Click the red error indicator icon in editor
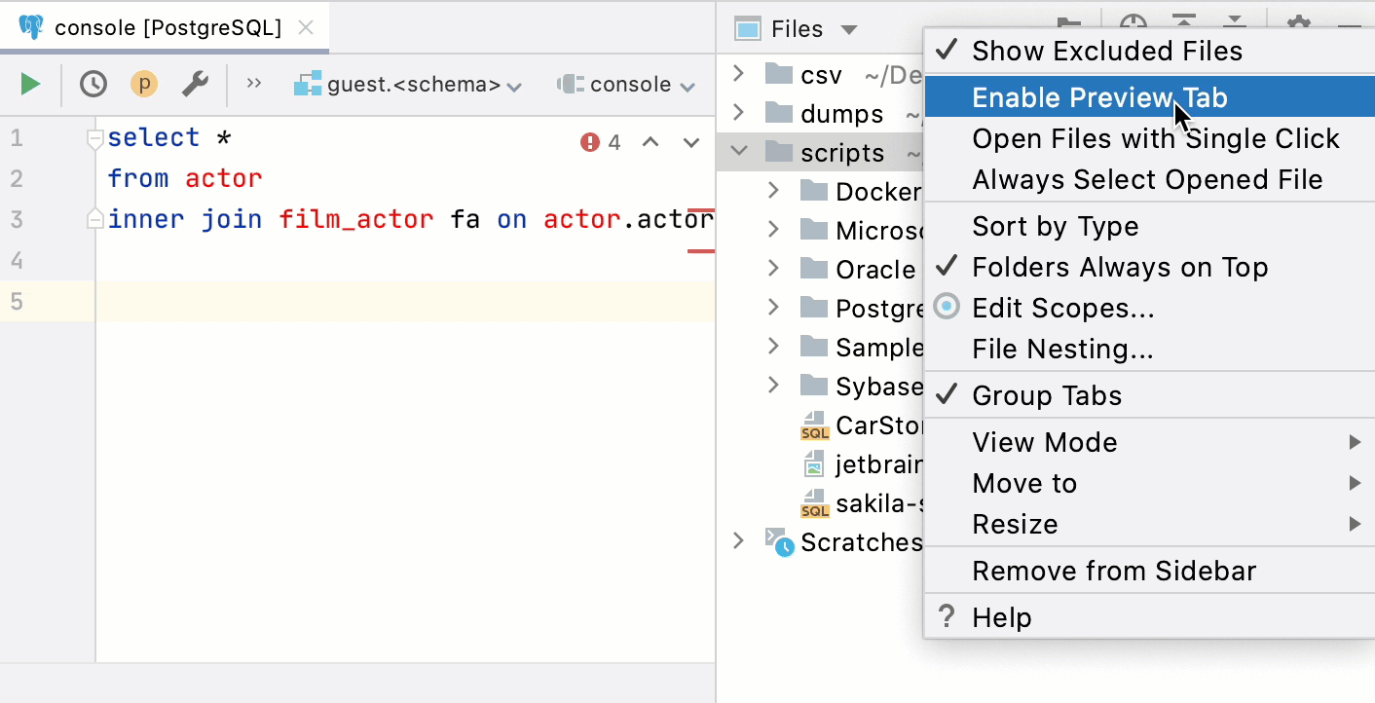Screen dimensions: 1375x703 click(590, 143)
